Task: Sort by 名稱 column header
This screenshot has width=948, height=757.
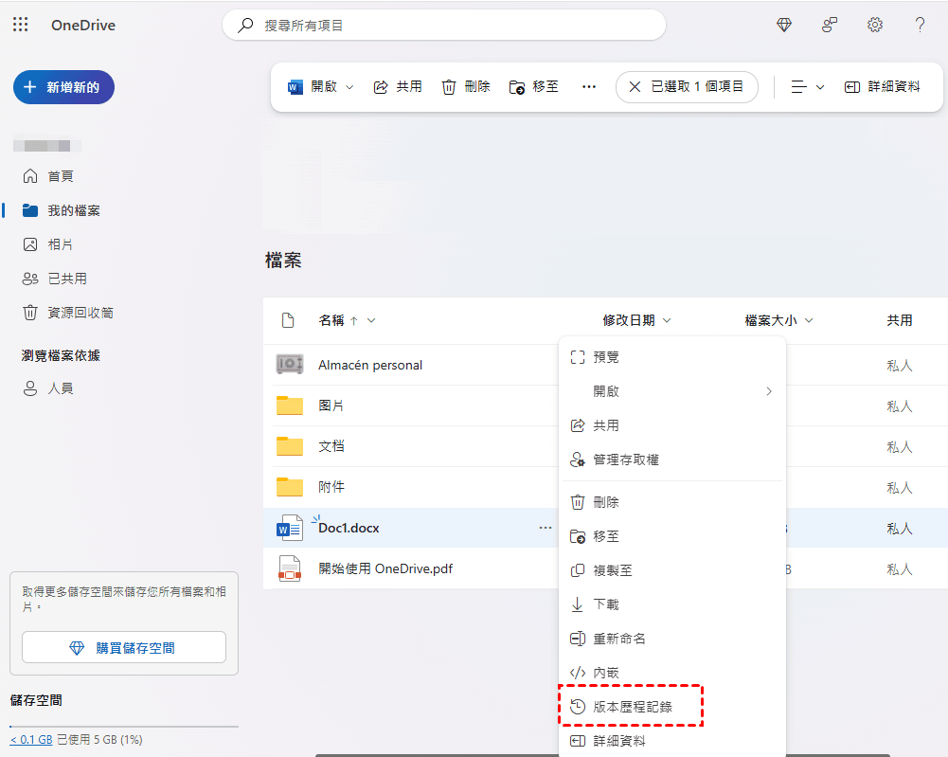Action: [x=331, y=320]
